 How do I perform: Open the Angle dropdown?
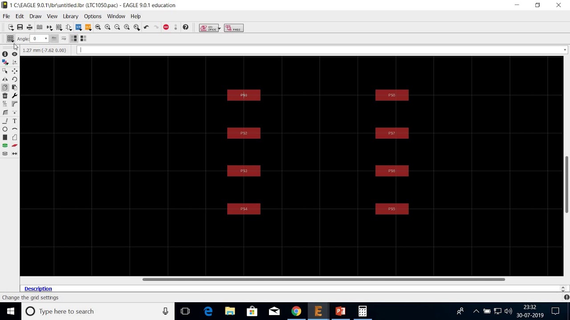tap(45, 39)
